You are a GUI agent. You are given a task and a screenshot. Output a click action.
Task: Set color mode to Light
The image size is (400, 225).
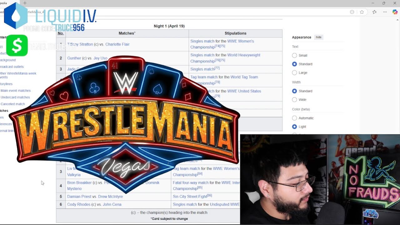[294, 127]
